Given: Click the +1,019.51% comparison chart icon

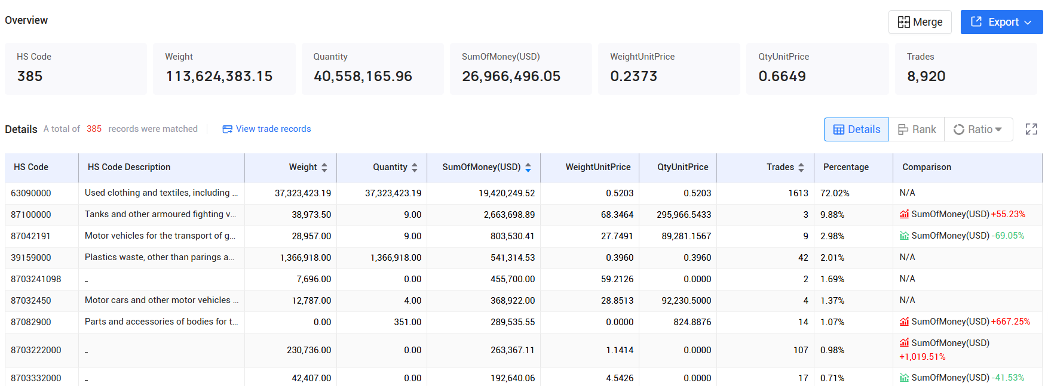Looking at the screenshot, I should click(x=904, y=343).
